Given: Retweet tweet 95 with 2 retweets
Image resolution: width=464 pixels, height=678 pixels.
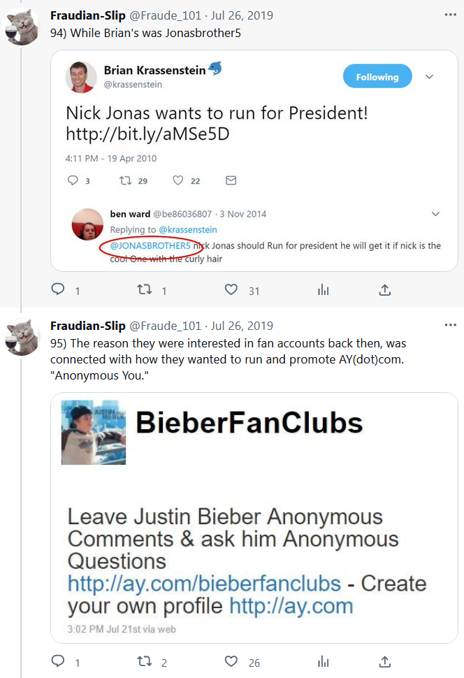Looking at the screenshot, I should tap(145, 661).
